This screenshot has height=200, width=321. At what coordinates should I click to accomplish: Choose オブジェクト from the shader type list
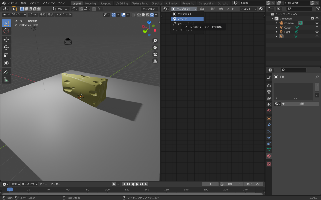(x=187, y=14)
